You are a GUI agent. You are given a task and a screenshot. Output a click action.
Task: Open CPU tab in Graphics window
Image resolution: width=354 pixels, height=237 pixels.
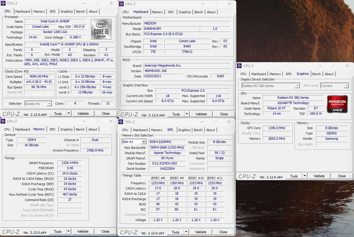pos(244,74)
